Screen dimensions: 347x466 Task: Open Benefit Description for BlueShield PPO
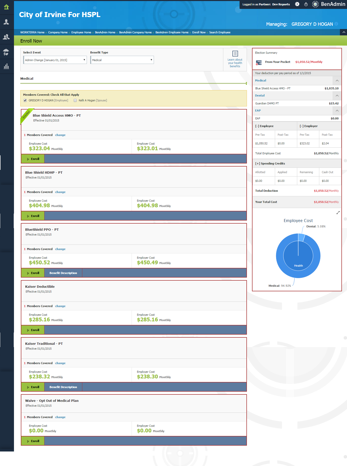[x=63, y=273]
